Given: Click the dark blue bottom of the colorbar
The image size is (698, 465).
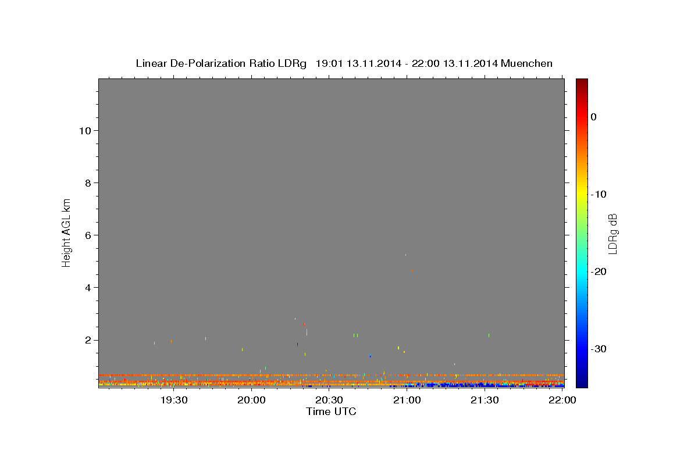Looking at the screenshot, I should pyautogui.click(x=582, y=382).
